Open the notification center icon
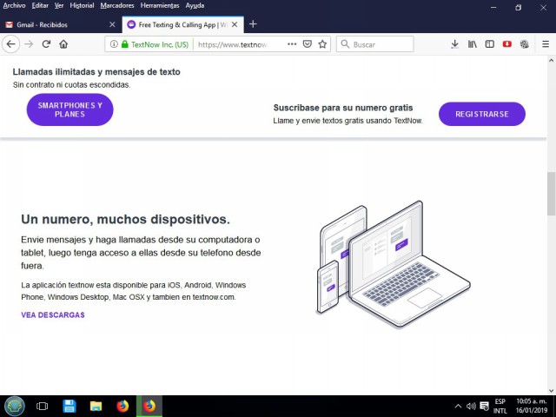556x417 pixels. 485,407
